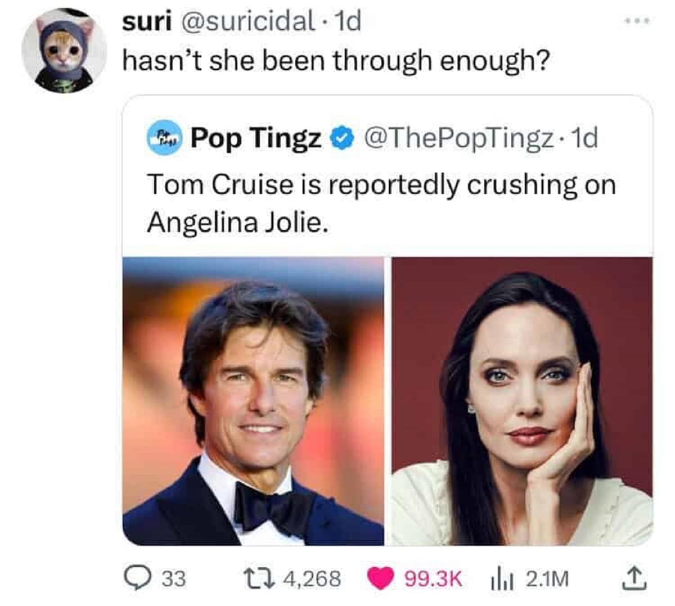
Task: Click the suri display name
Action: [x=146, y=22]
